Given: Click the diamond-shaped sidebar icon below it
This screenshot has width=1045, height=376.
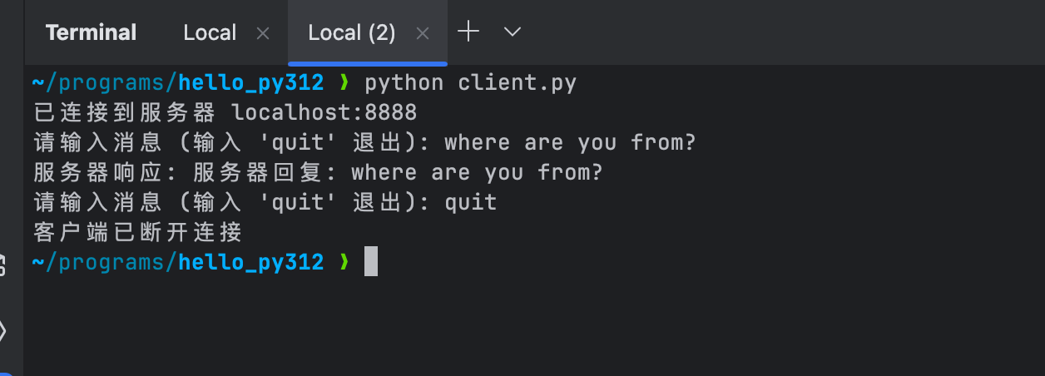Looking at the screenshot, I should [x=2, y=331].
